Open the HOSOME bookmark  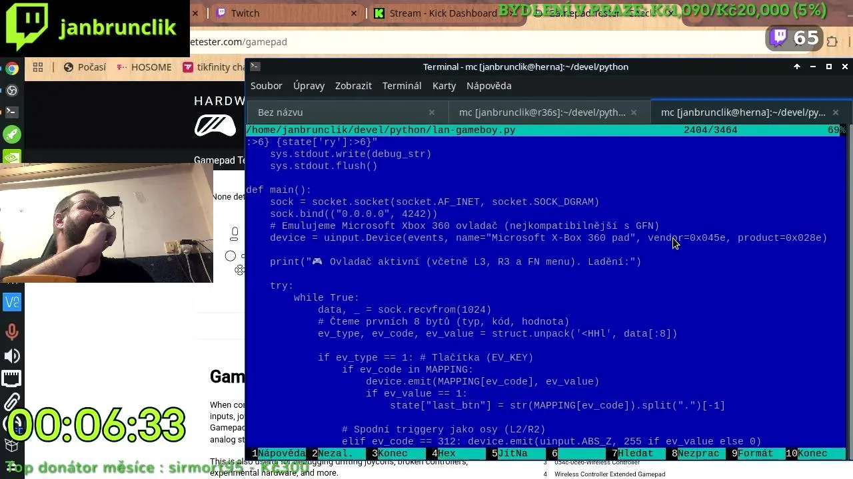click(x=144, y=67)
